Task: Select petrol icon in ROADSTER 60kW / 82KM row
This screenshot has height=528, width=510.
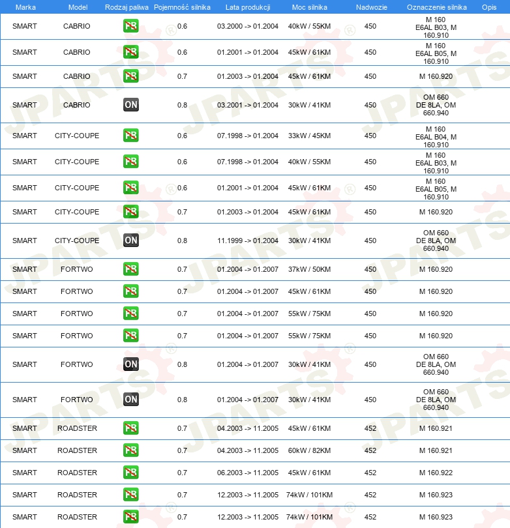Action: coord(130,450)
